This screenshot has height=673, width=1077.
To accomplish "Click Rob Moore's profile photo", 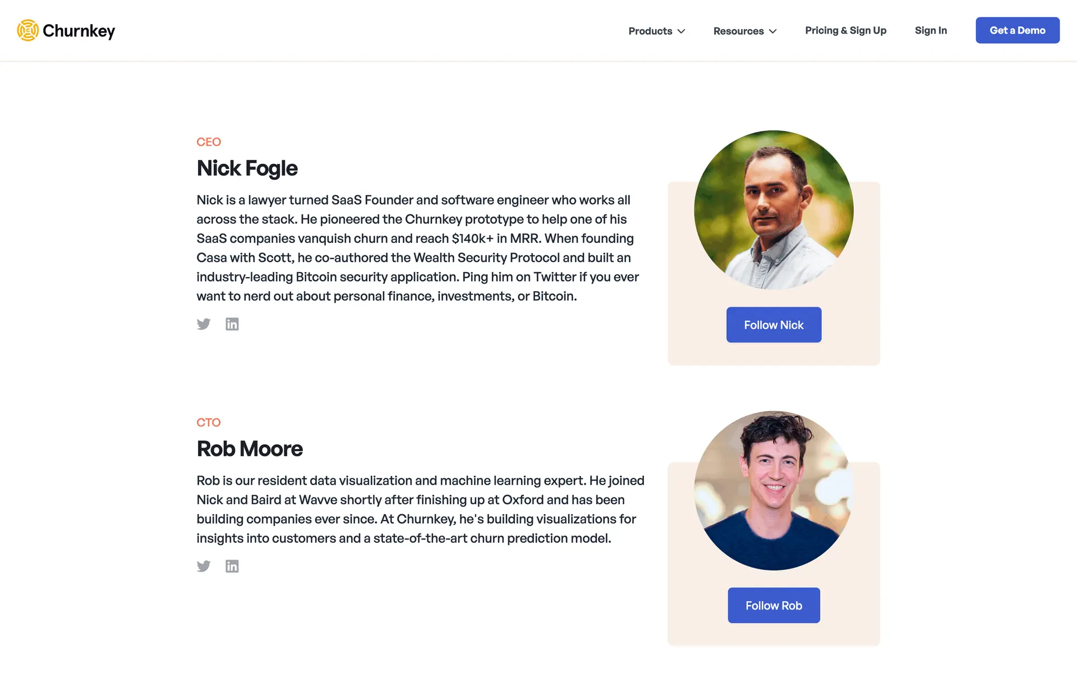I will pos(774,491).
